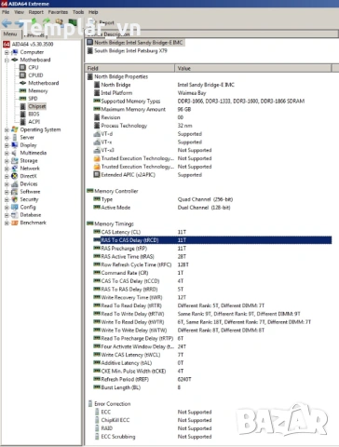
Task: Click the Benchmark icon in tree
Action: click(x=15, y=223)
